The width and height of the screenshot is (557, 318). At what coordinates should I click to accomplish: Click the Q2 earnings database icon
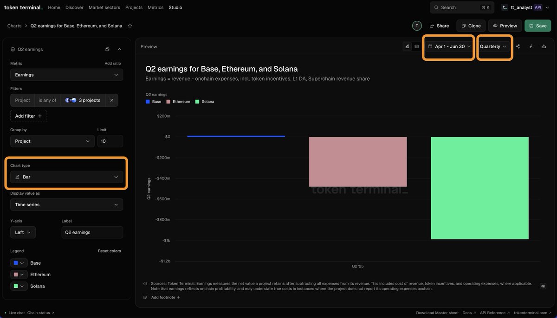pos(13,49)
